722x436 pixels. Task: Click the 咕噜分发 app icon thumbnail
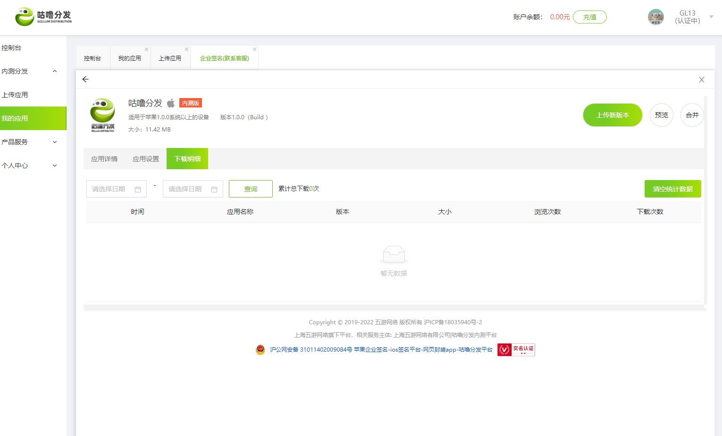point(102,115)
